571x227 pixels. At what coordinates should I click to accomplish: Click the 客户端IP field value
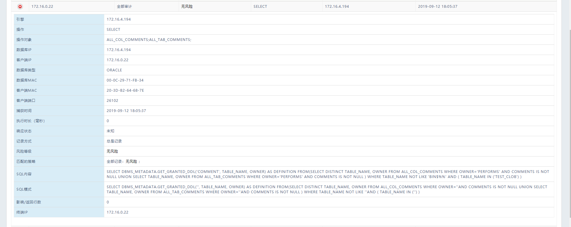coord(117,60)
